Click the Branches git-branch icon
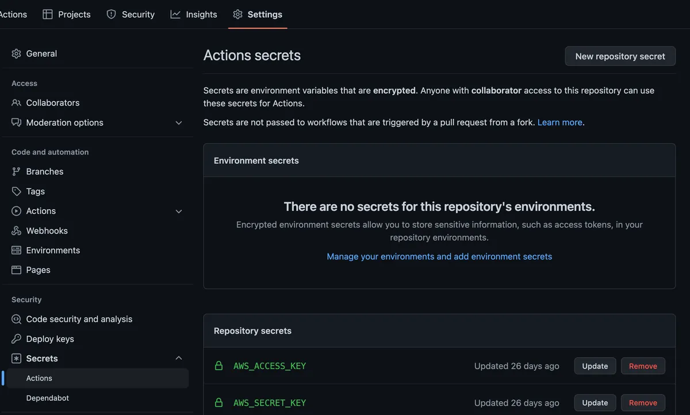 coord(16,171)
